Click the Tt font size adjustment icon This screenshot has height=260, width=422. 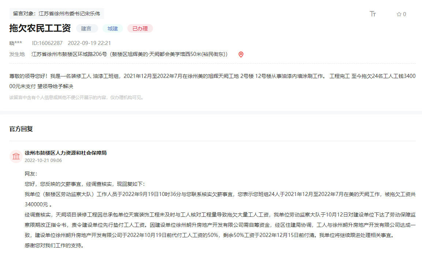tap(373, 14)
